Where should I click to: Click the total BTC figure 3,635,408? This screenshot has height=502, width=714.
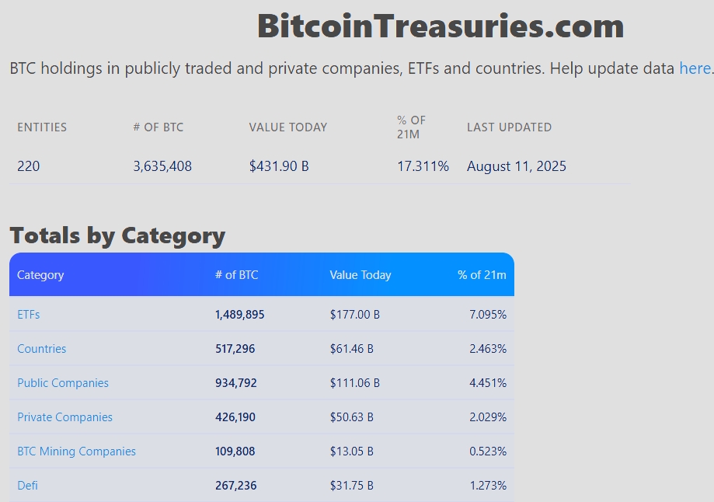point(162,166)
